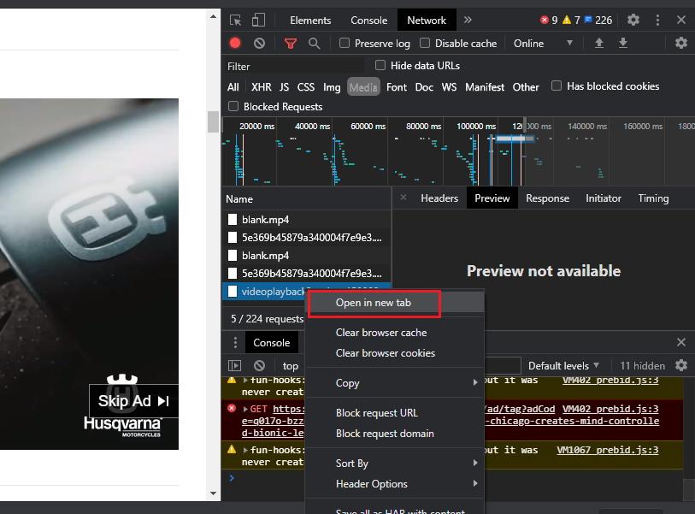
Task: Open the Preview tab
Action: 492,198
